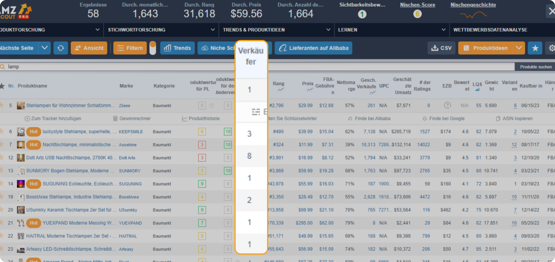Open the chart icon under Gesch. Verkäufe

coord(373,93)
